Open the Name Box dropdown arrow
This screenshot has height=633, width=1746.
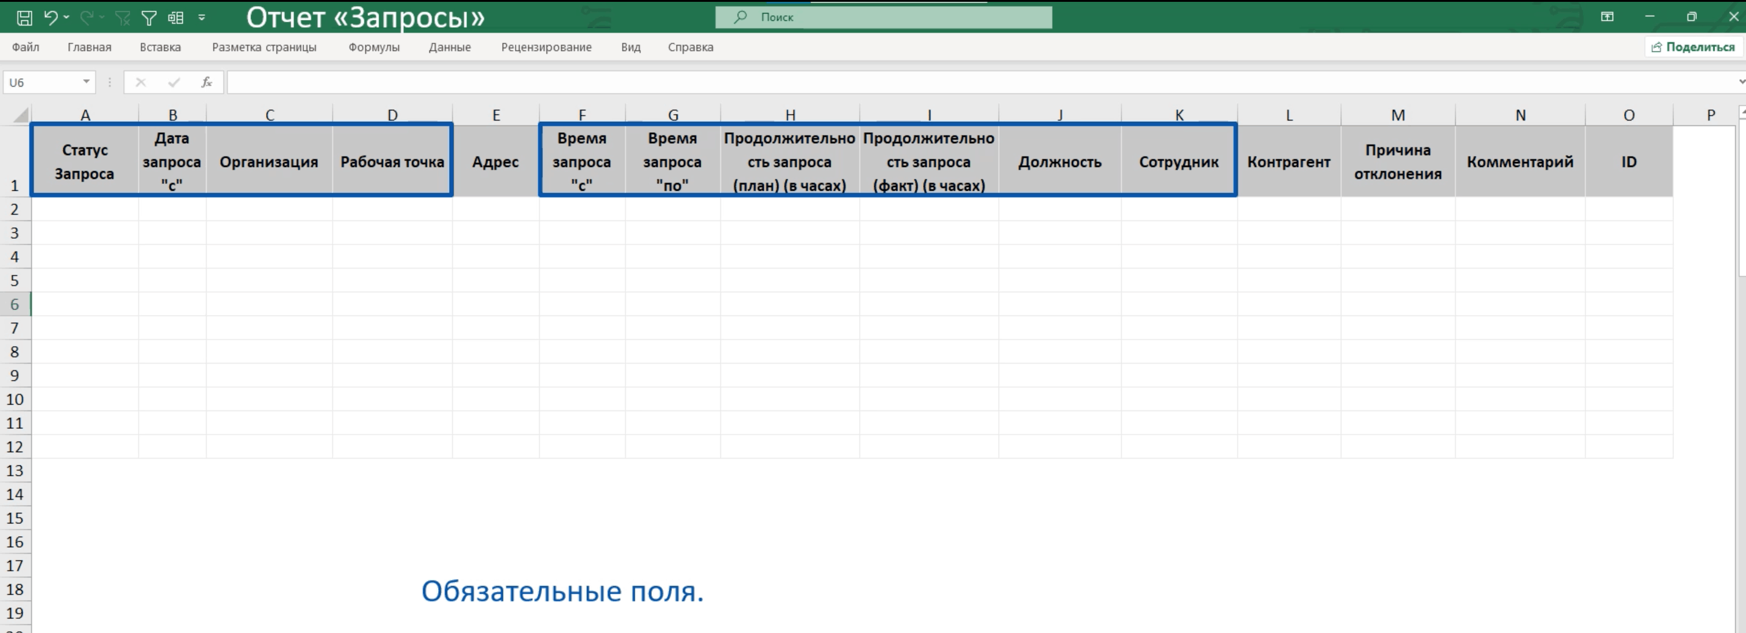(x=86, y=82)
